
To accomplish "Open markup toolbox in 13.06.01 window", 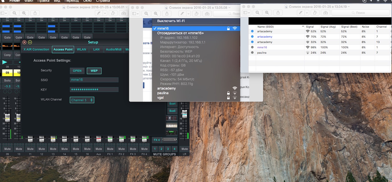I will point(123,13).
